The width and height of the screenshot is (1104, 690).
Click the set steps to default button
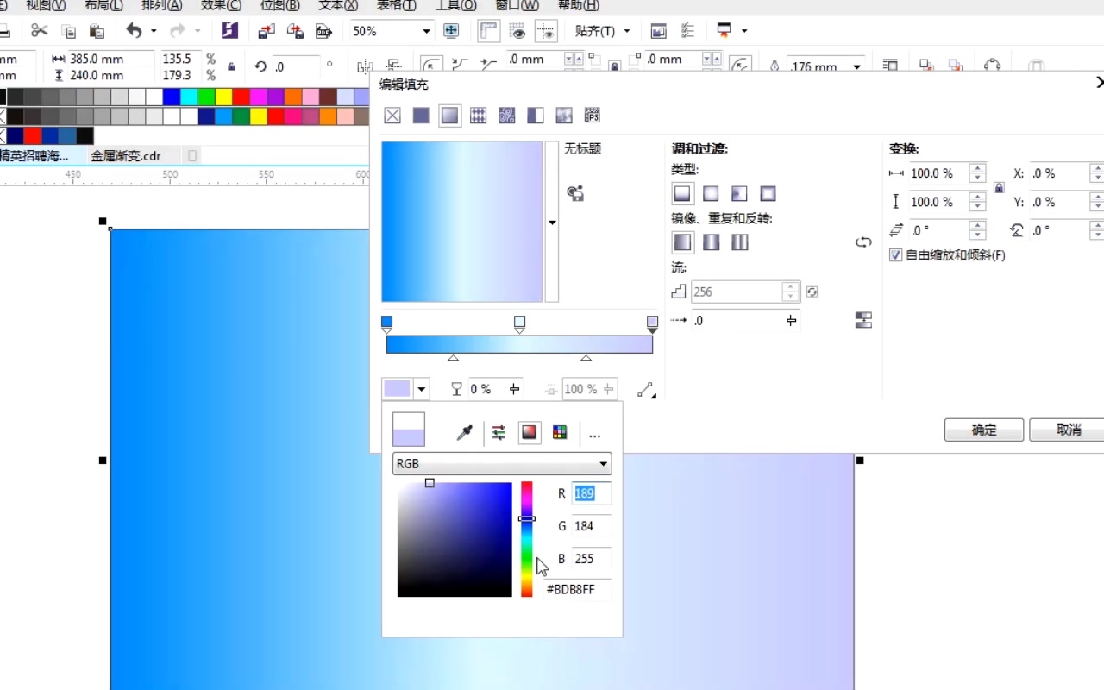812,292
